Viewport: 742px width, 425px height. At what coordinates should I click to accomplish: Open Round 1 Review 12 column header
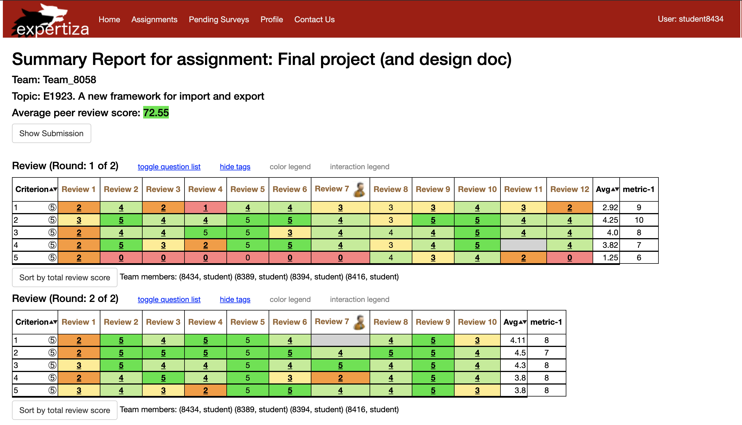(x=569, y=189)
